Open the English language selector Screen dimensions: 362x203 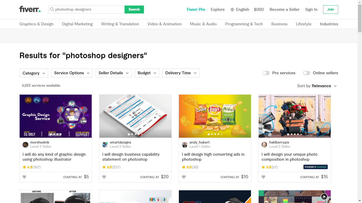[x=240, y=10]
